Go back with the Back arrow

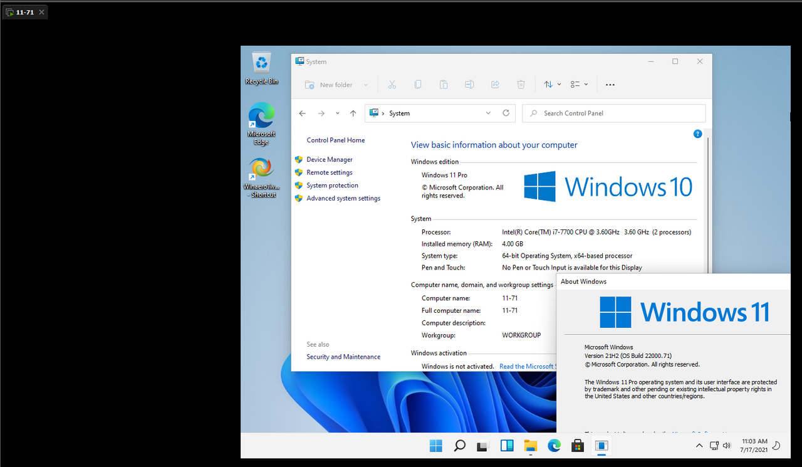pos(303,113)
